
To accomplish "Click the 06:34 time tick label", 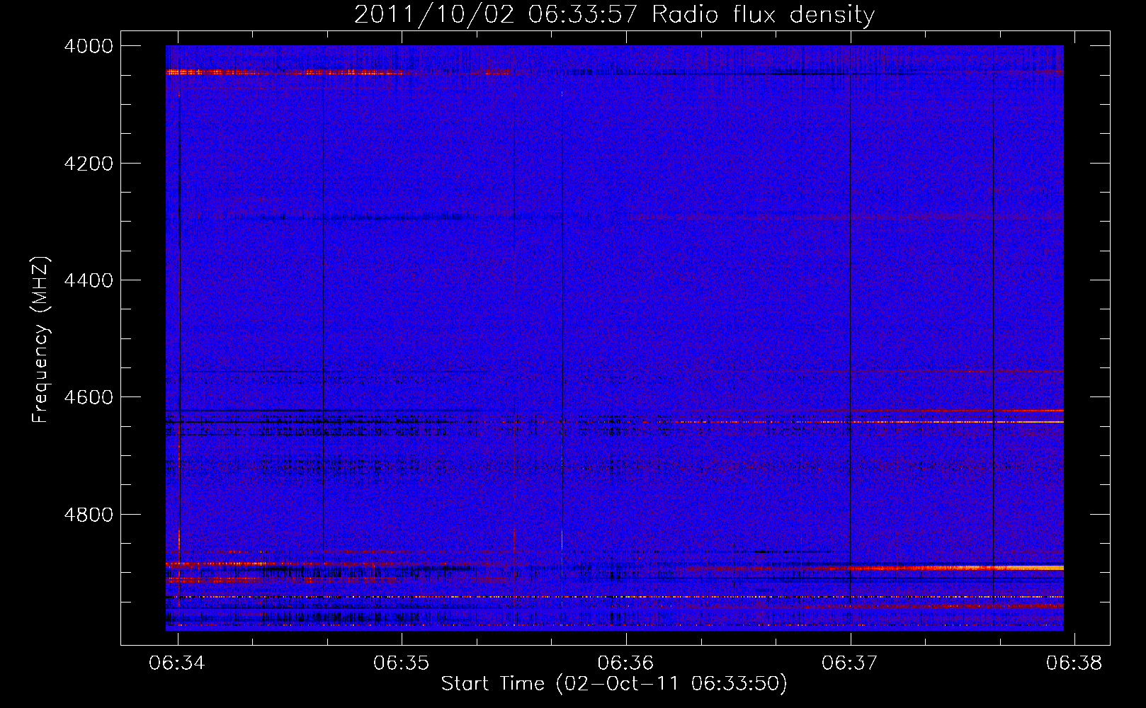I will pyautogui.click(x=177, y=663).
